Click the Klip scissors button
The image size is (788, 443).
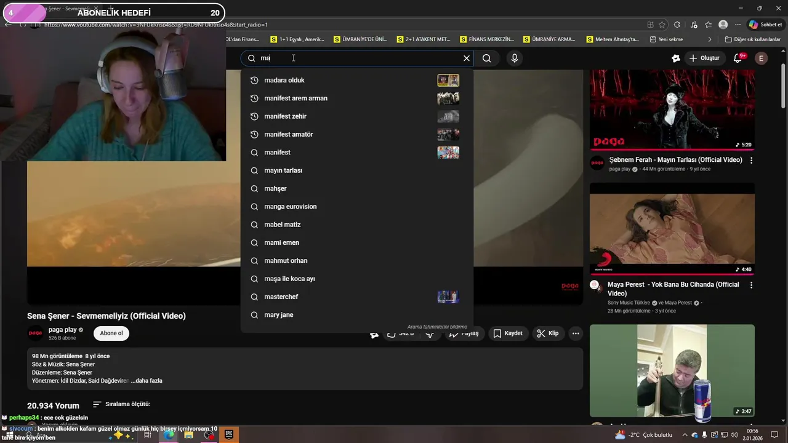547,333
